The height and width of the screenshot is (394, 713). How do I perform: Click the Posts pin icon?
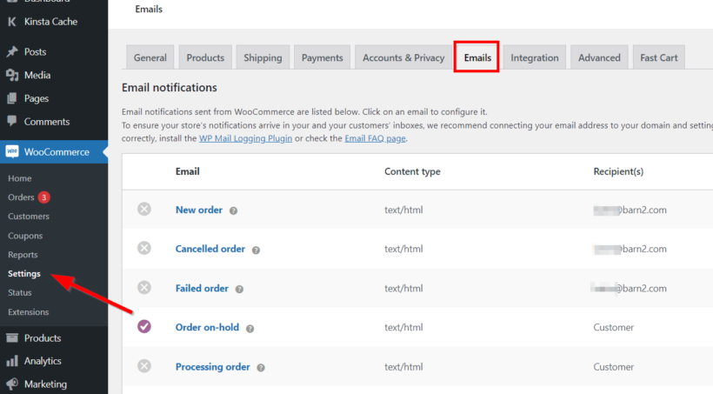[12, 51]
